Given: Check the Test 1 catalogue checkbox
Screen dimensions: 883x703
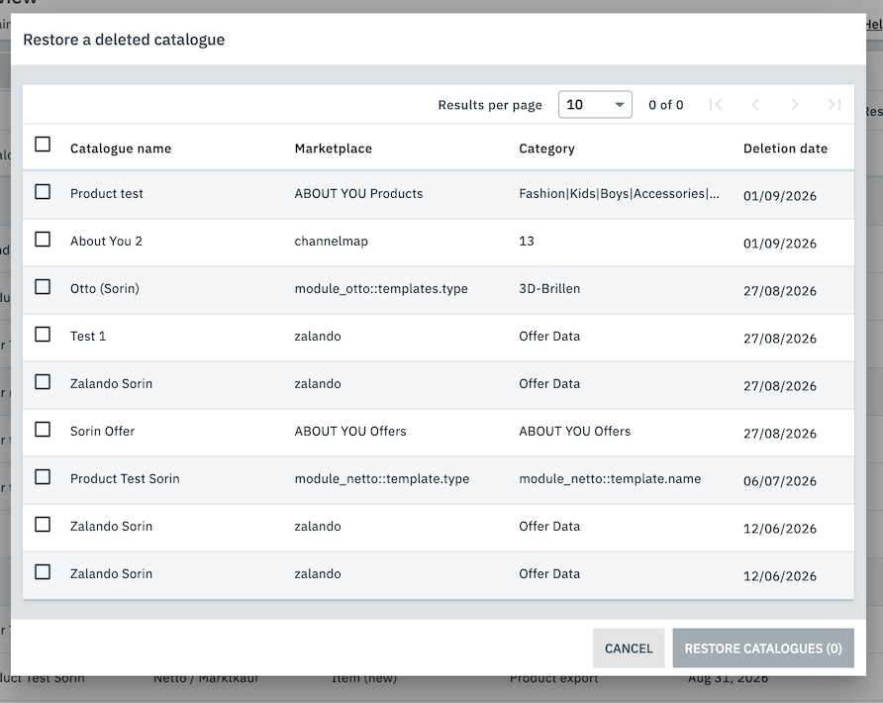Looking at the screenshot, I should pos(43,334).
